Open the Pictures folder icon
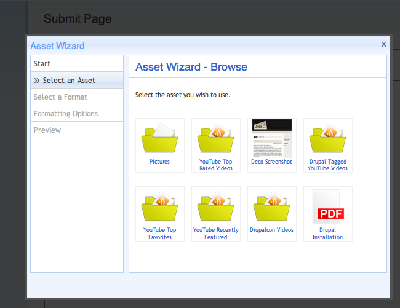The image size is (400, 308). [x=160, y=138]
